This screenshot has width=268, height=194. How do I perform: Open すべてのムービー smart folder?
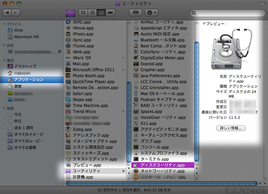tap(25, 141)
